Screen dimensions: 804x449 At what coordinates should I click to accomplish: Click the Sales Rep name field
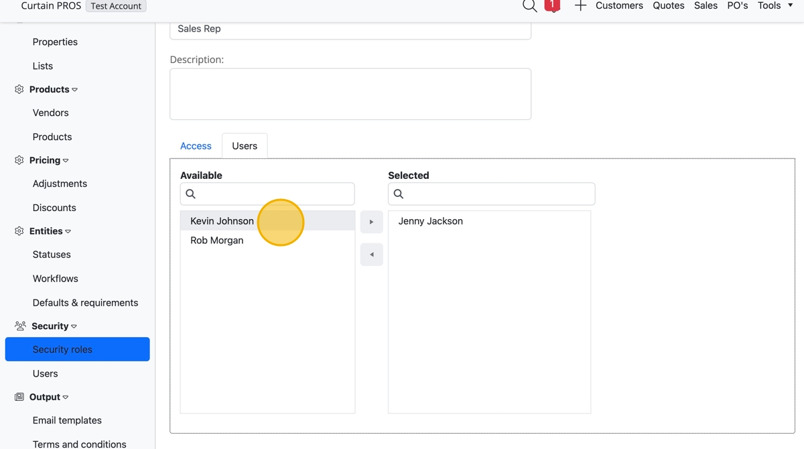tap(350, 29)
